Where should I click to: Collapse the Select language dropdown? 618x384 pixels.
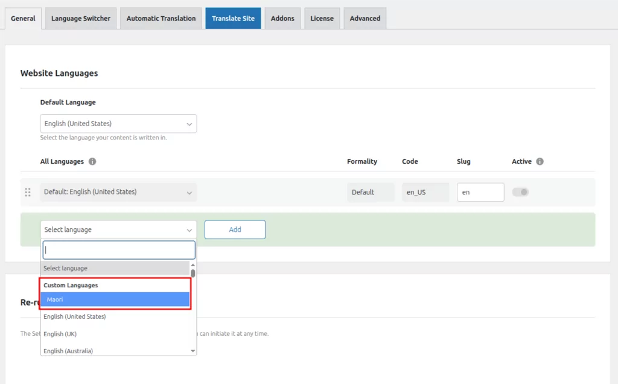[x=118, y=229]
